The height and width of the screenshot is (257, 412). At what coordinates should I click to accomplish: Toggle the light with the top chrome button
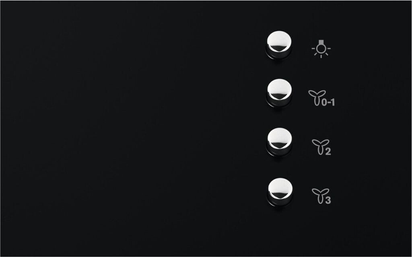pos(279,45)
